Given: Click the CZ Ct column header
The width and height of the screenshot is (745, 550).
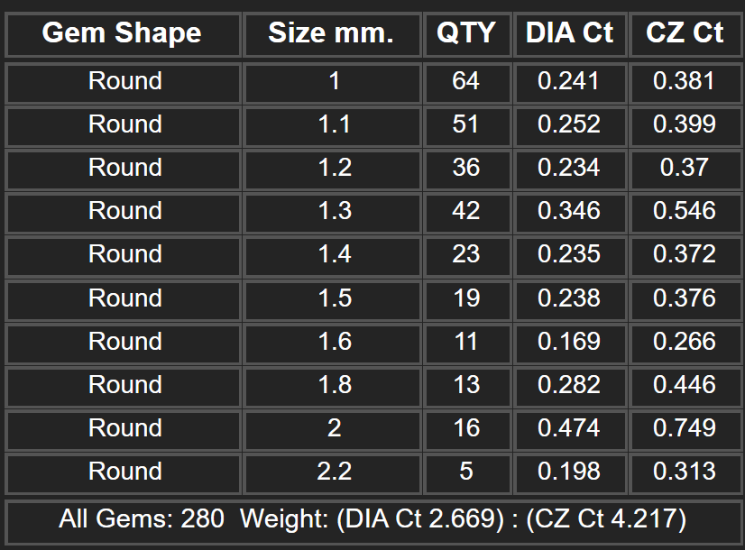Looking at the screenshot, I should coord(686,34).
